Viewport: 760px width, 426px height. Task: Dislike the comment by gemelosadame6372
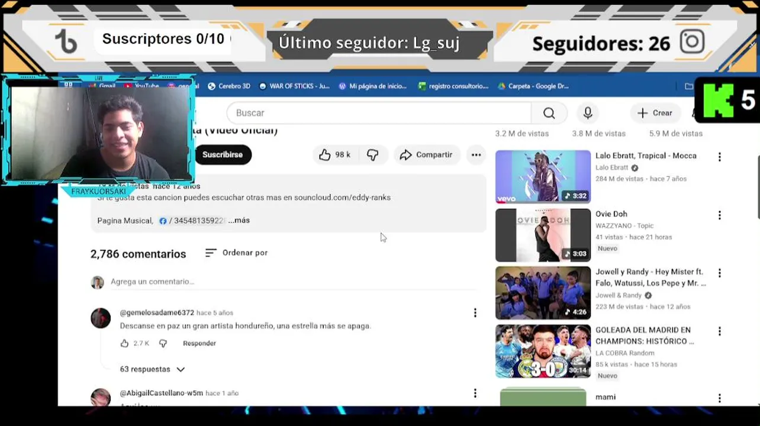(x=163, y=343)
